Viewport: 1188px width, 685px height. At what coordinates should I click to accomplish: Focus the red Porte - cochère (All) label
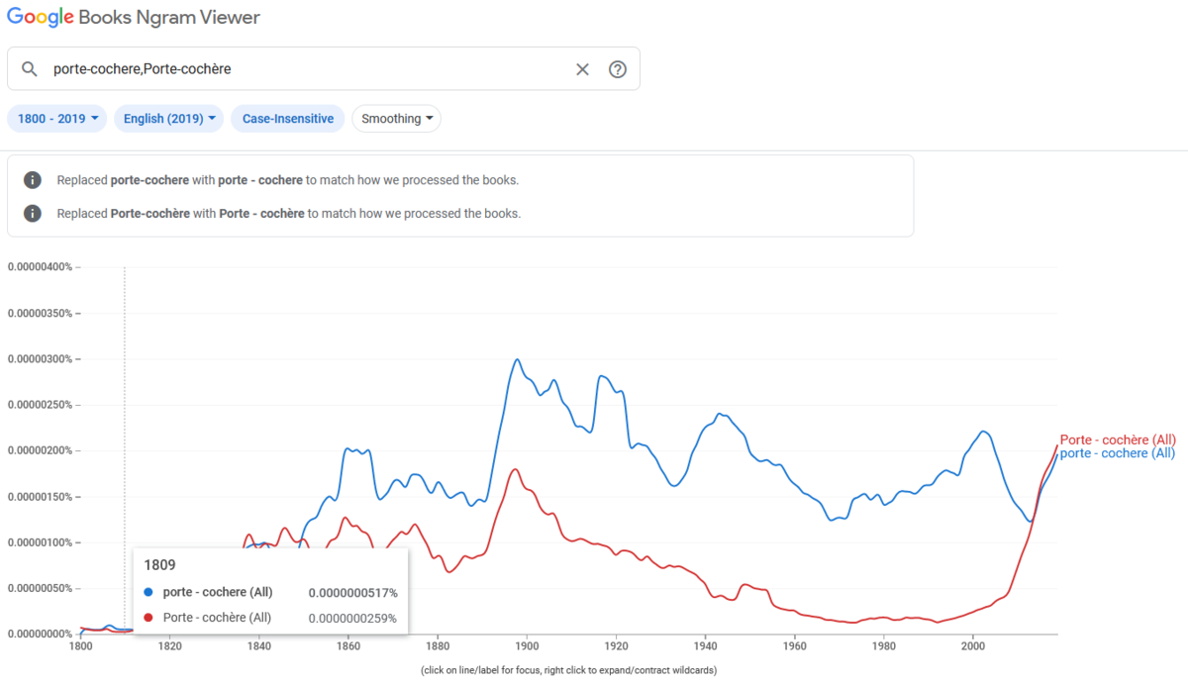tap(1118, 440)
